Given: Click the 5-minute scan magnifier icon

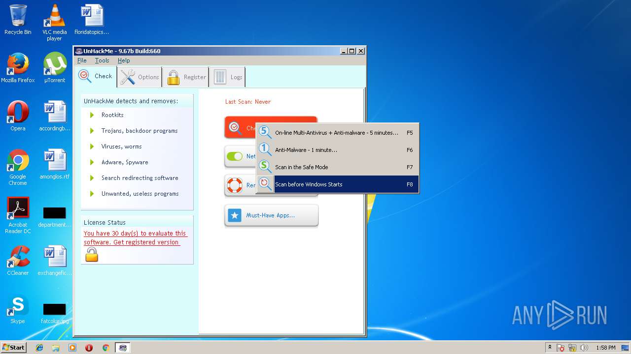Looking at the screenshot, I should point(265,132).
